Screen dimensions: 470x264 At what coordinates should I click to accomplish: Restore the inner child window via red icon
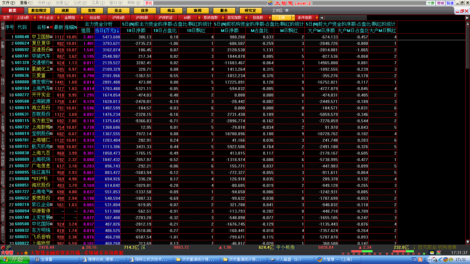462,11
